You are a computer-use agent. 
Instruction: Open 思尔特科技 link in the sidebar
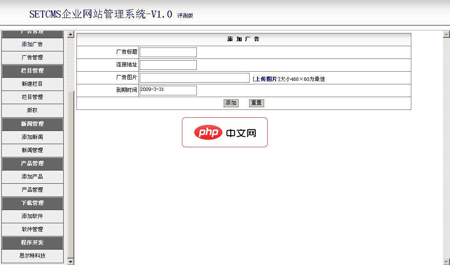tap(32, 255)
